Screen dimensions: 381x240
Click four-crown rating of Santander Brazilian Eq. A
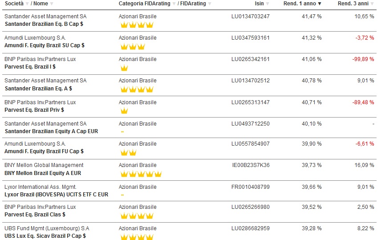[x=137, y=89]
